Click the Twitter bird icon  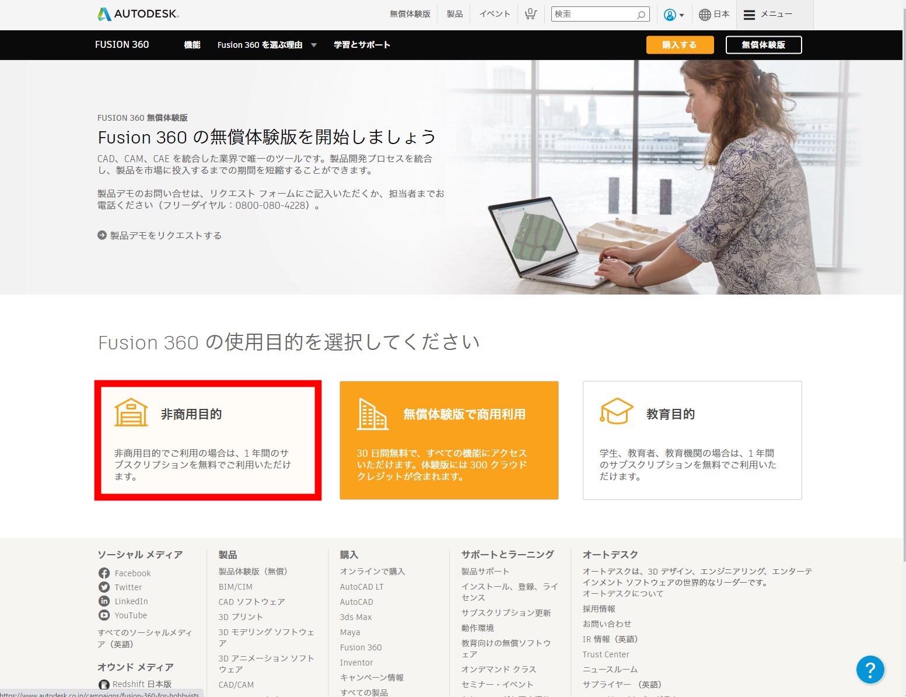coord(104,587)
